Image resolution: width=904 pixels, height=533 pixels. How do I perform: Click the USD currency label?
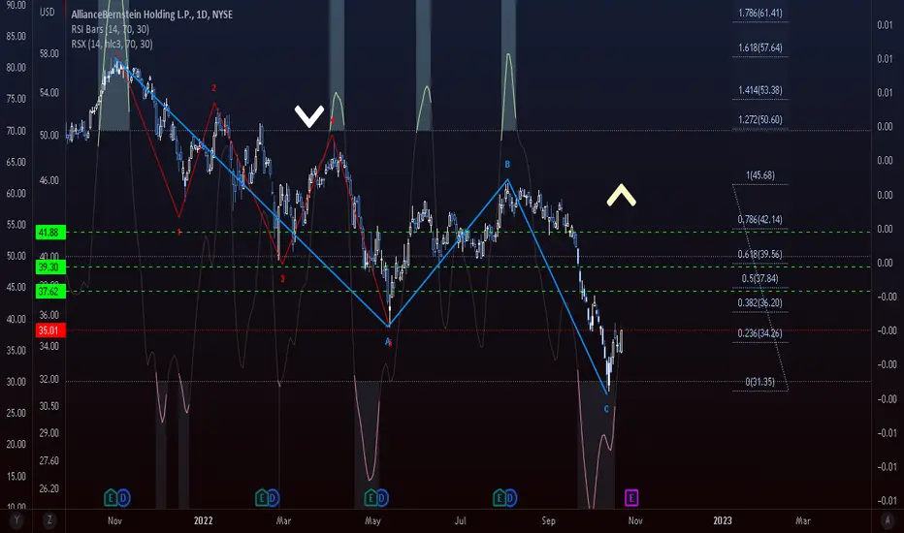click(48, 12)
